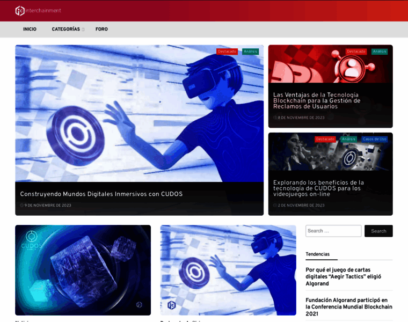Open article about Aegir Tactics choosing Algorand

[344, 277]
